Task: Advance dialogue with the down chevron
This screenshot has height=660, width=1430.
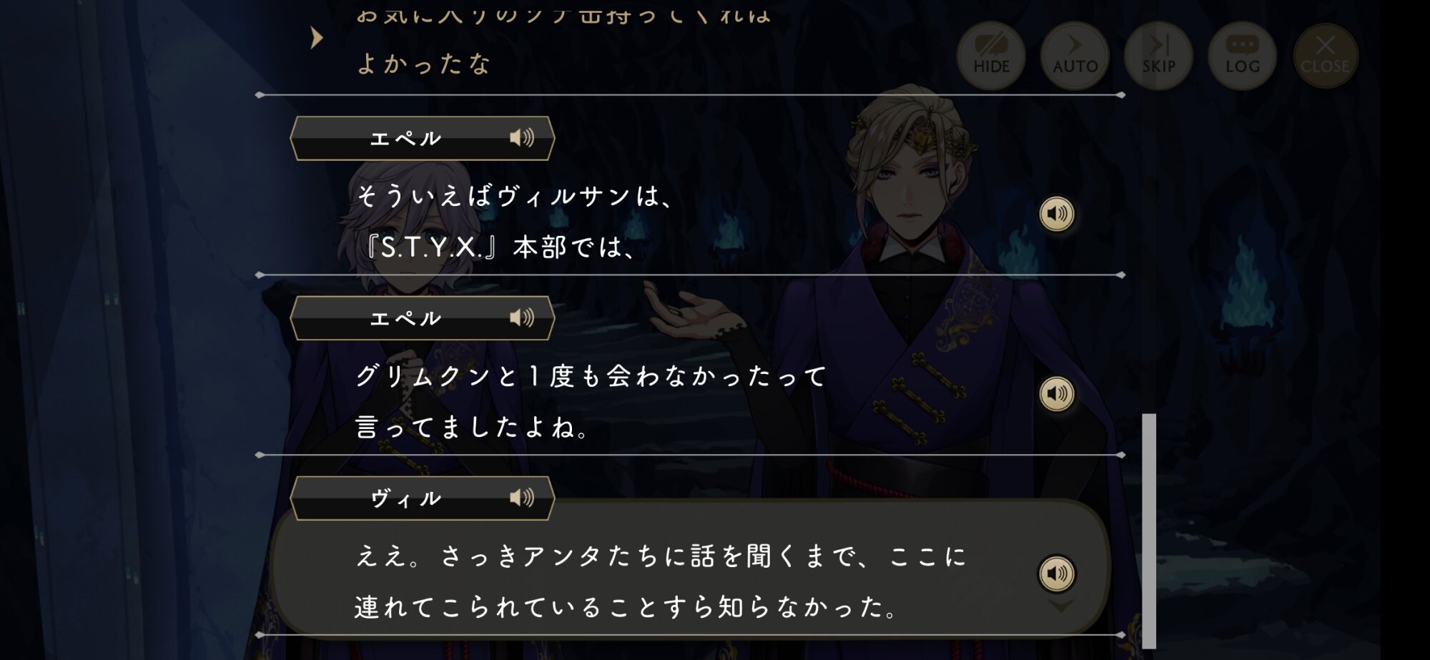Action: pyautogui.click(x=1060, y=606)
